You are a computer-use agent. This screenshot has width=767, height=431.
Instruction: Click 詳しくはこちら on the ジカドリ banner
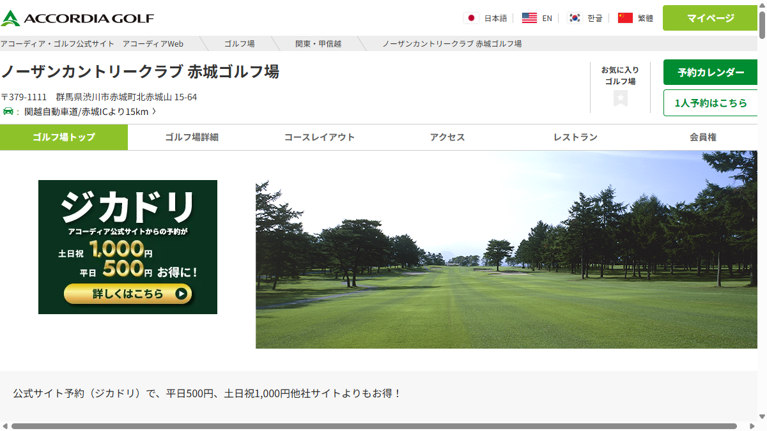(x=128, y=294)
